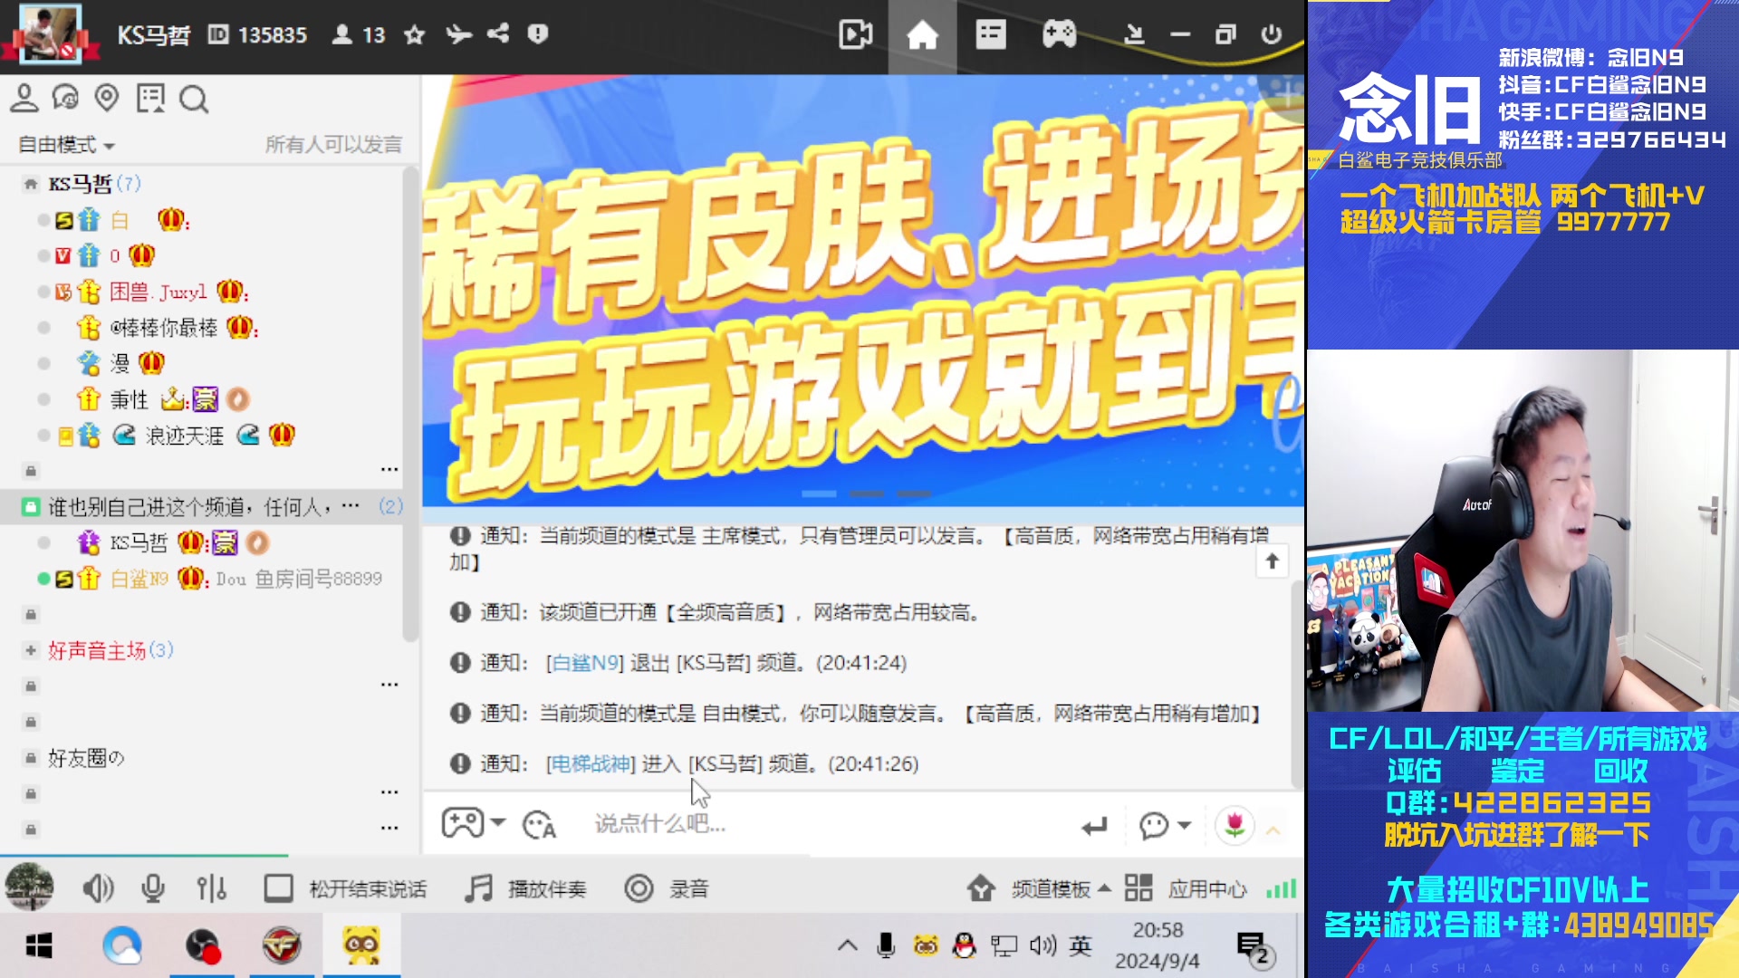Launch OBS from the Windows taskbar
The image size is (1739, 978).
pyautogui.click(x=204, y=944)
